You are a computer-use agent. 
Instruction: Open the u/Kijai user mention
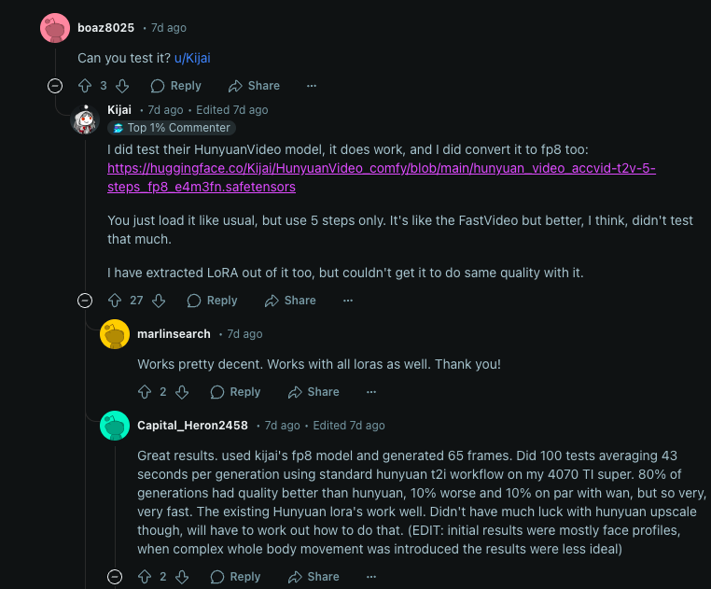[x=192, y=58]
